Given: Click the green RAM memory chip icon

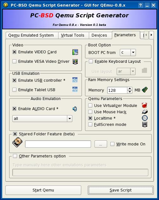Looking at the screenshot, I should pos(145,90).
